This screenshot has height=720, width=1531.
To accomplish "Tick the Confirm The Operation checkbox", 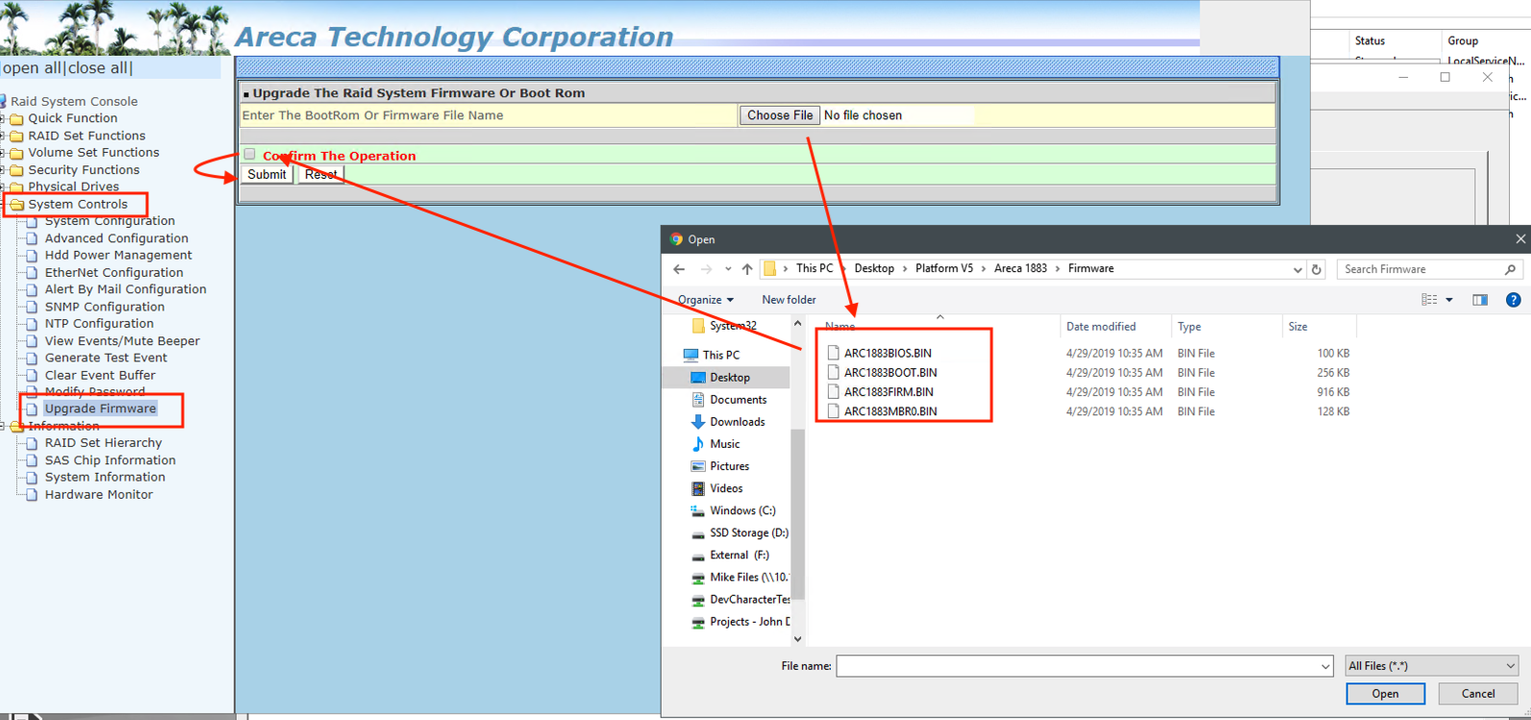I will click(250, 155).
